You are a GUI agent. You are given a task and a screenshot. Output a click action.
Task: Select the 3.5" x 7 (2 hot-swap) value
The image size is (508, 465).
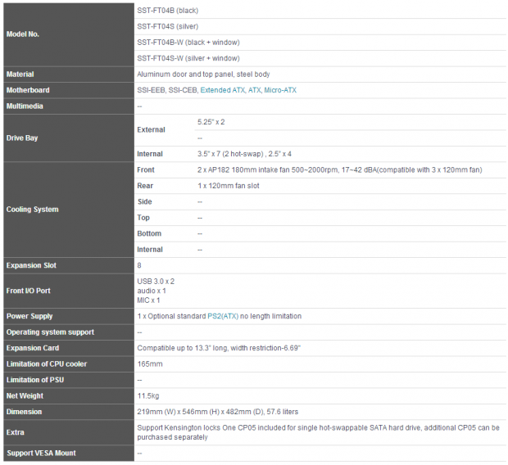point(231,154)
